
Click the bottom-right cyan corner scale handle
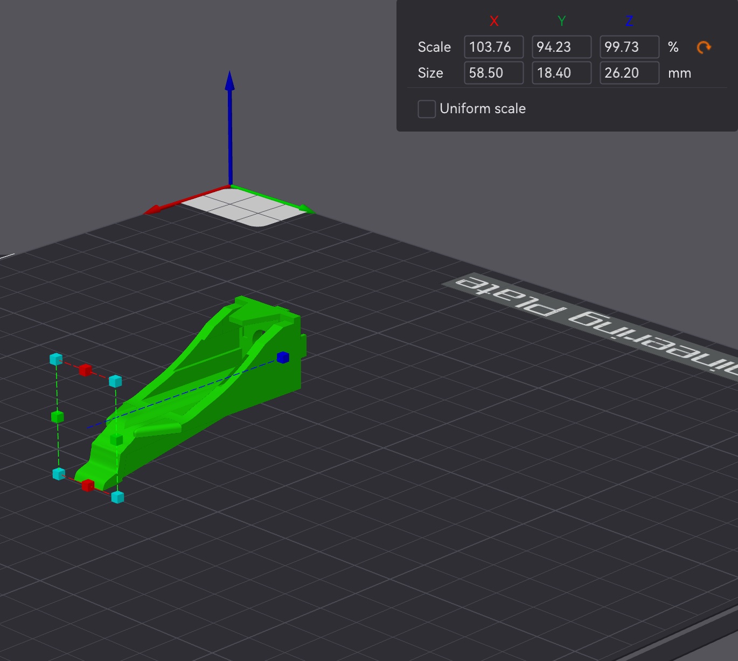tap(117, 497)
